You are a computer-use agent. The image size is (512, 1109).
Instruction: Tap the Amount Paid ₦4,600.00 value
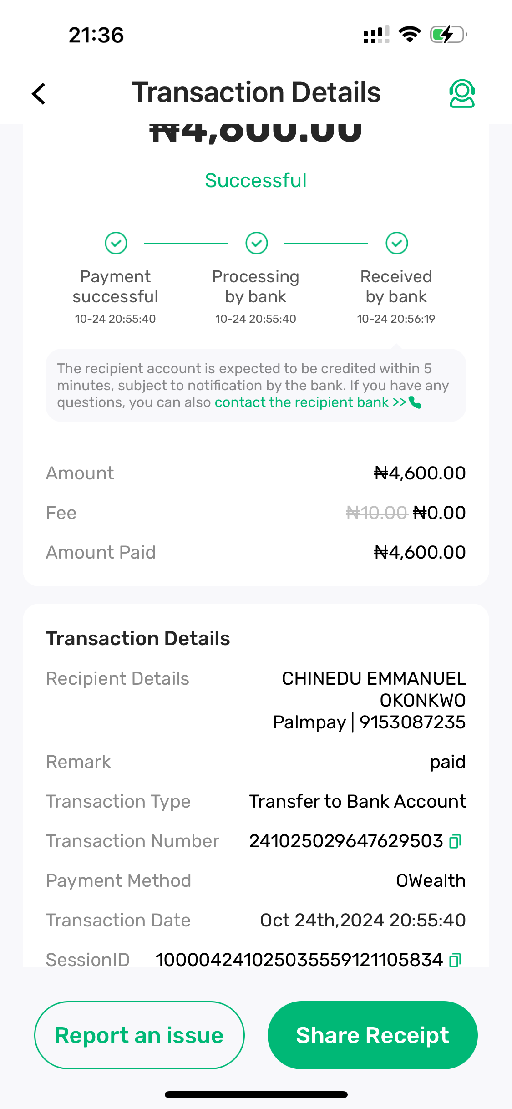(x=420, y=553)
